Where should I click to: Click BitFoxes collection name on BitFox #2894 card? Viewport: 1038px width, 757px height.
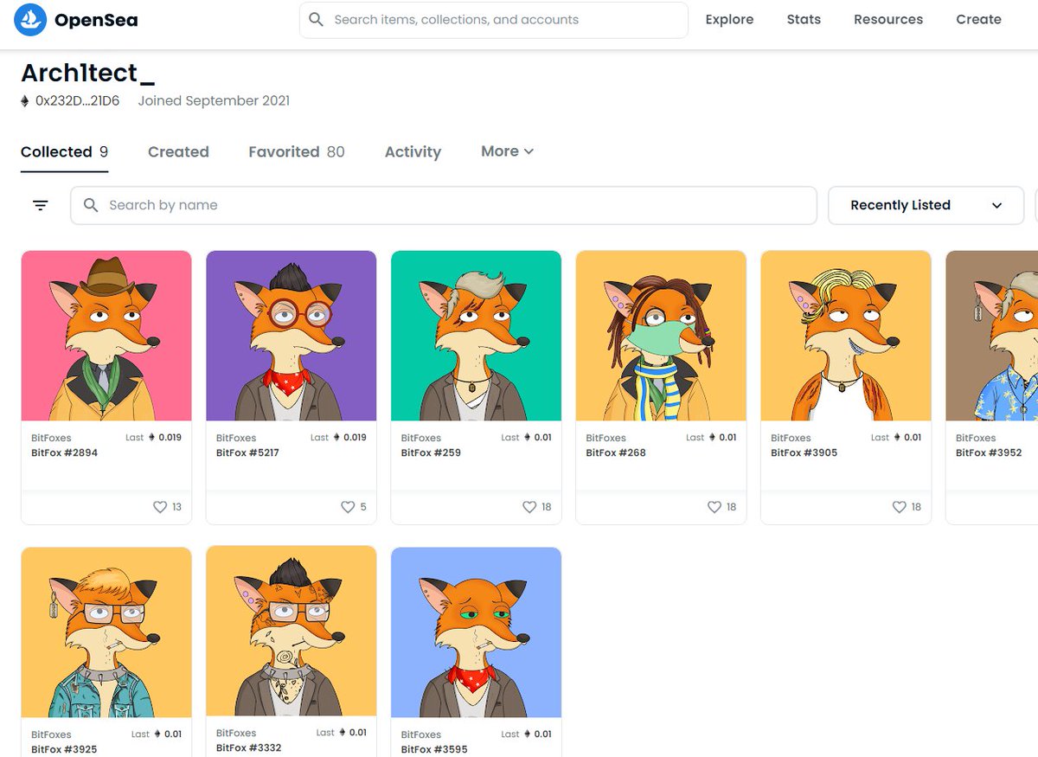click(x=51, y=438)
